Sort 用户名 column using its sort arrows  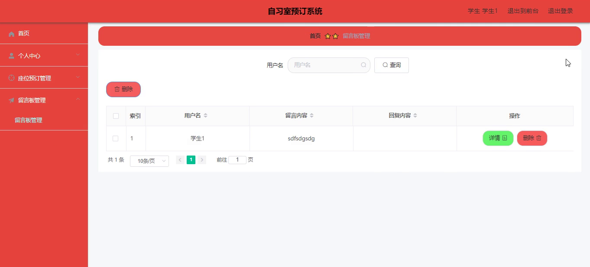point(205,115)
